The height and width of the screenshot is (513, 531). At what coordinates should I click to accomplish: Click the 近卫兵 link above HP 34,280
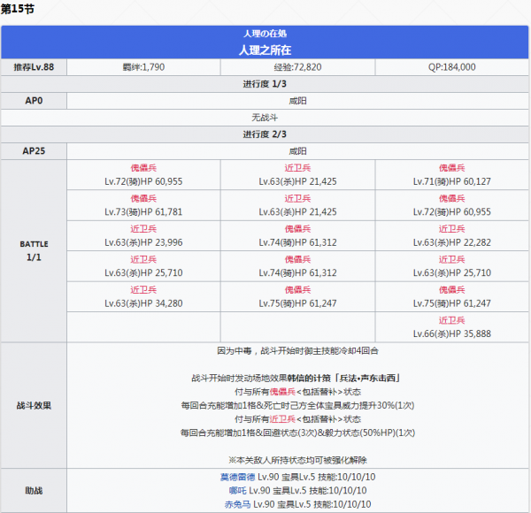143,289
